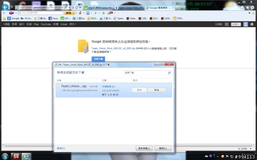Open the Google favorite bookmark
This screenshot has width=257, height=160.
13,18
